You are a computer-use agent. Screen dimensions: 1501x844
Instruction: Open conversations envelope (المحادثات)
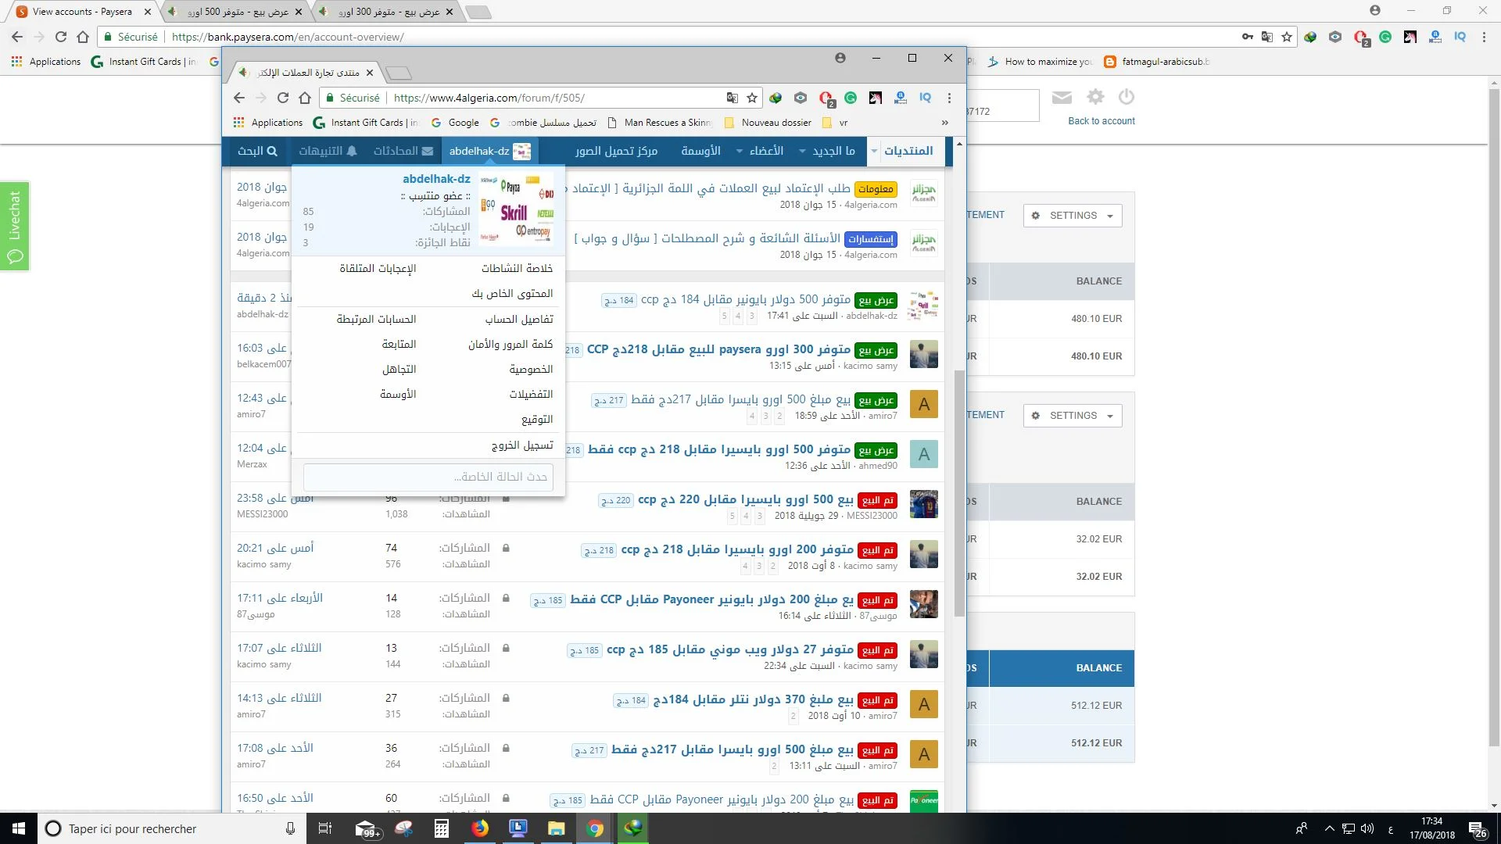coord(403,151)
